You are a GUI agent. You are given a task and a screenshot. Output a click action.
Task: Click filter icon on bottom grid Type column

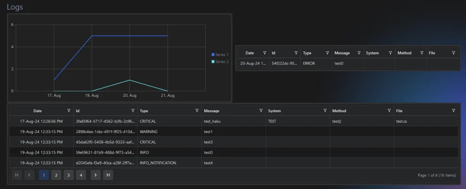(x=197, y=110)
